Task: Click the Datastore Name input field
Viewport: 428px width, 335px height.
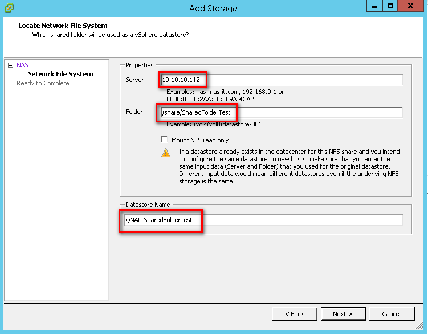Action: click(x=263, y=220)
